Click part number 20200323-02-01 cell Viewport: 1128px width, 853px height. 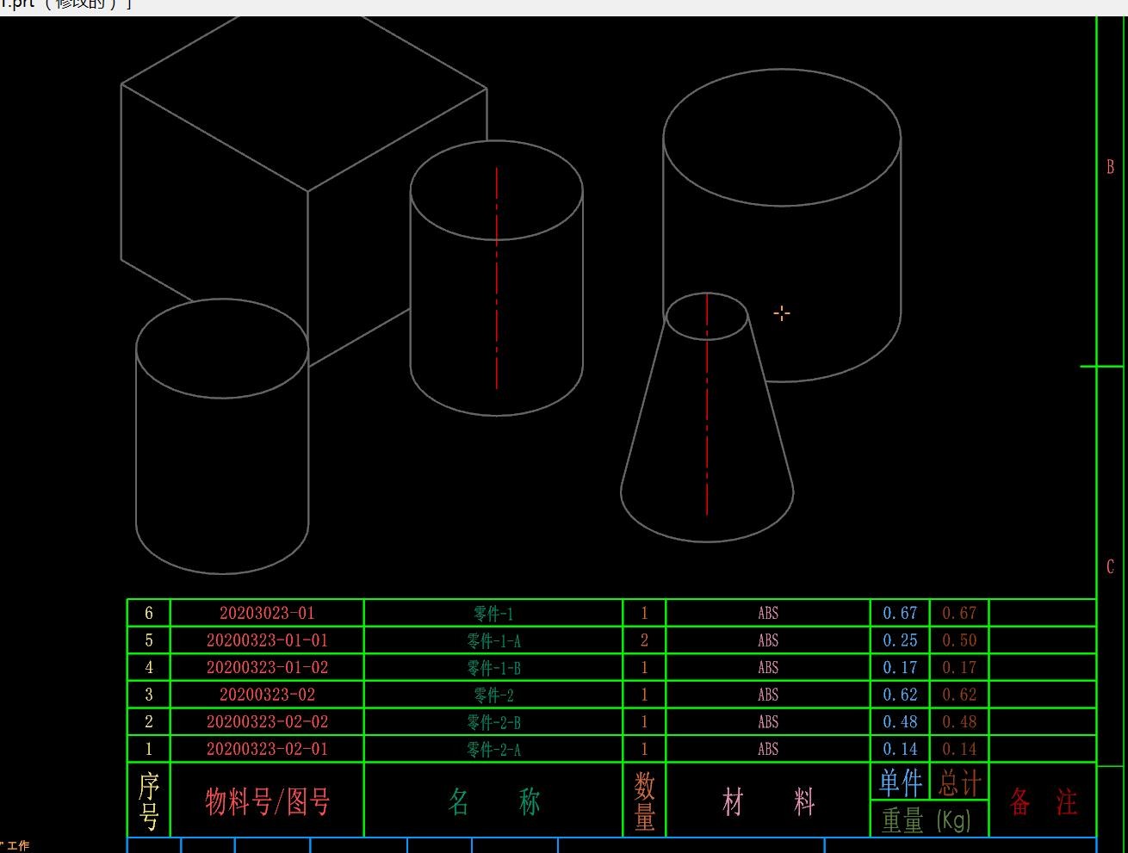[267, 749]
